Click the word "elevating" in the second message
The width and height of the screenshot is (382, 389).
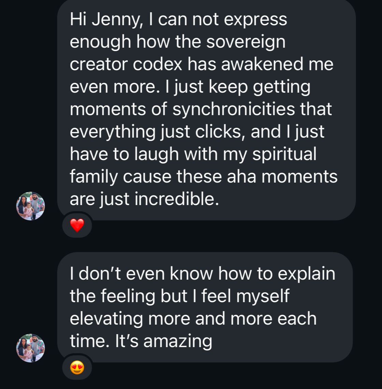point(106,319)
